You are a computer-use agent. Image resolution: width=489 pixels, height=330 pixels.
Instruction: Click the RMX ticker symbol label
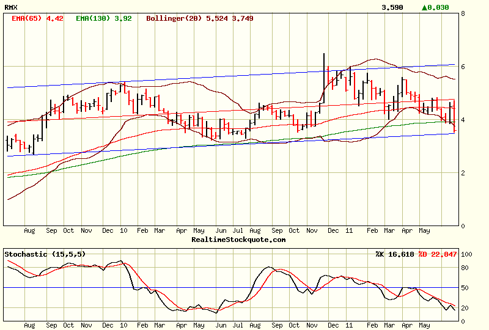(11, 7)
